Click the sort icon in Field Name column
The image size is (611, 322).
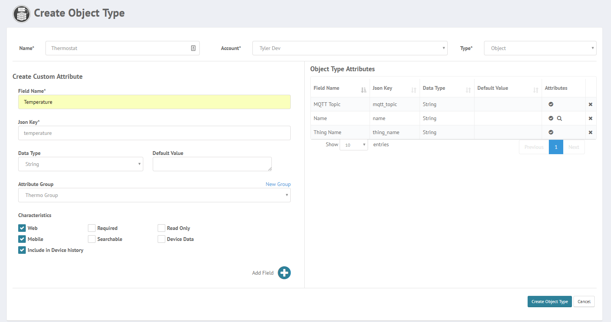tap(363, 90)
